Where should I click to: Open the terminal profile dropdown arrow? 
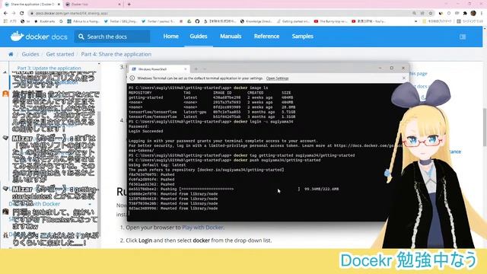[x=205, y=69]
